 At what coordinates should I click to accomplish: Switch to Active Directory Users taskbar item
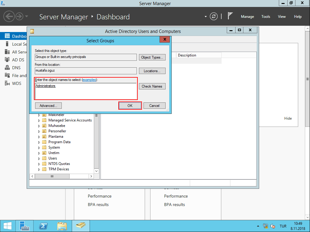tap(81, 226)
